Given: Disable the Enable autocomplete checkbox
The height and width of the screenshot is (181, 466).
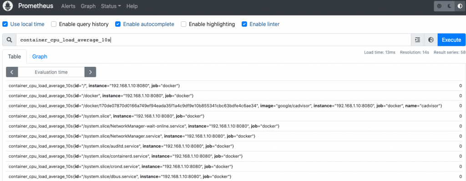Looking at the screenshot, I should pyautogui.click(x=118, y=24).
